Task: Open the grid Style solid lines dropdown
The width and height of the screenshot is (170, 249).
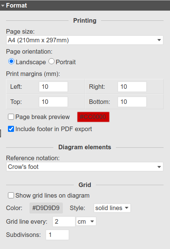Action: (x=112, y=208)
